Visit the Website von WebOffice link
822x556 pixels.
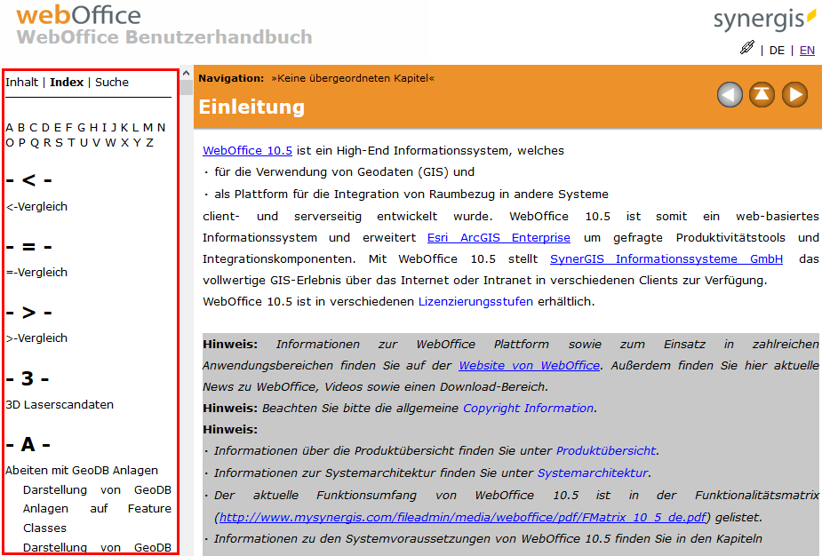529,365
